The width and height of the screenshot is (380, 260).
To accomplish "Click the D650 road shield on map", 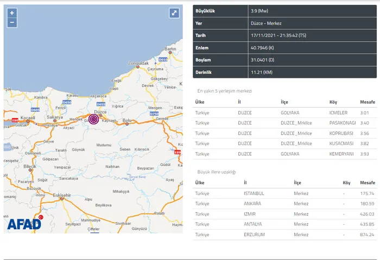I will pyautogui.click(x=67, y=102).
